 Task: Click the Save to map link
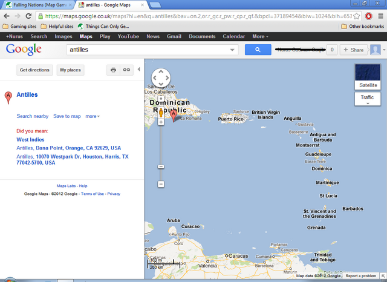[67, 116]
